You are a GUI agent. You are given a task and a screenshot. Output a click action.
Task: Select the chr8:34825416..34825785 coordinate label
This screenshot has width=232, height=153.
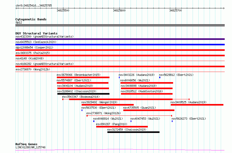tap(34, 5)
